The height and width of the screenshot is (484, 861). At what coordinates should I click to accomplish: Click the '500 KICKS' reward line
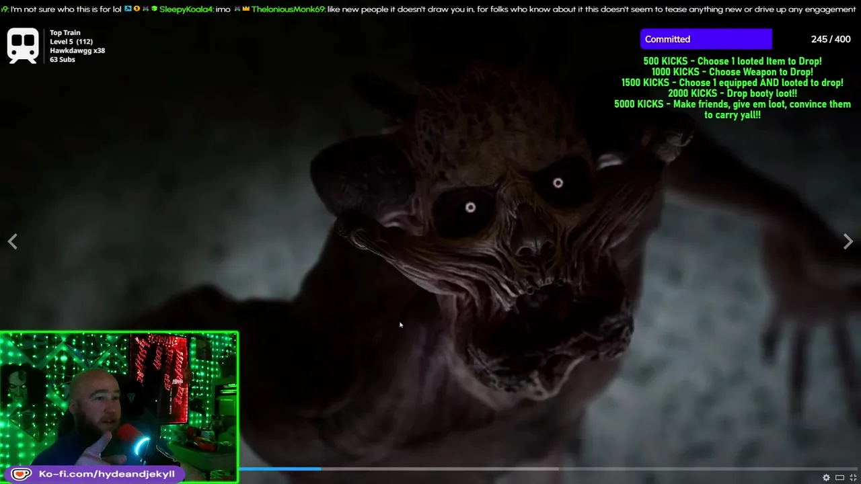click(732, 61)
